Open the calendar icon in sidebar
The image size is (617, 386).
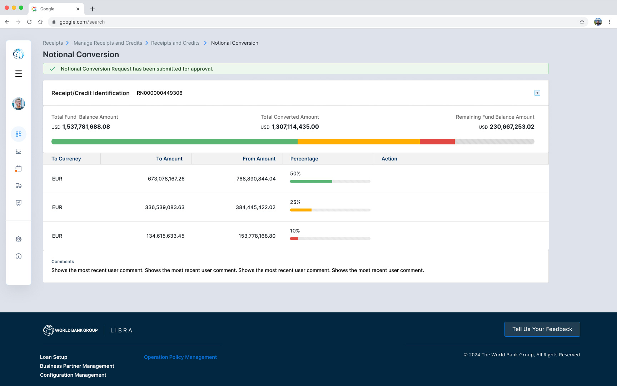pos(19,168)
